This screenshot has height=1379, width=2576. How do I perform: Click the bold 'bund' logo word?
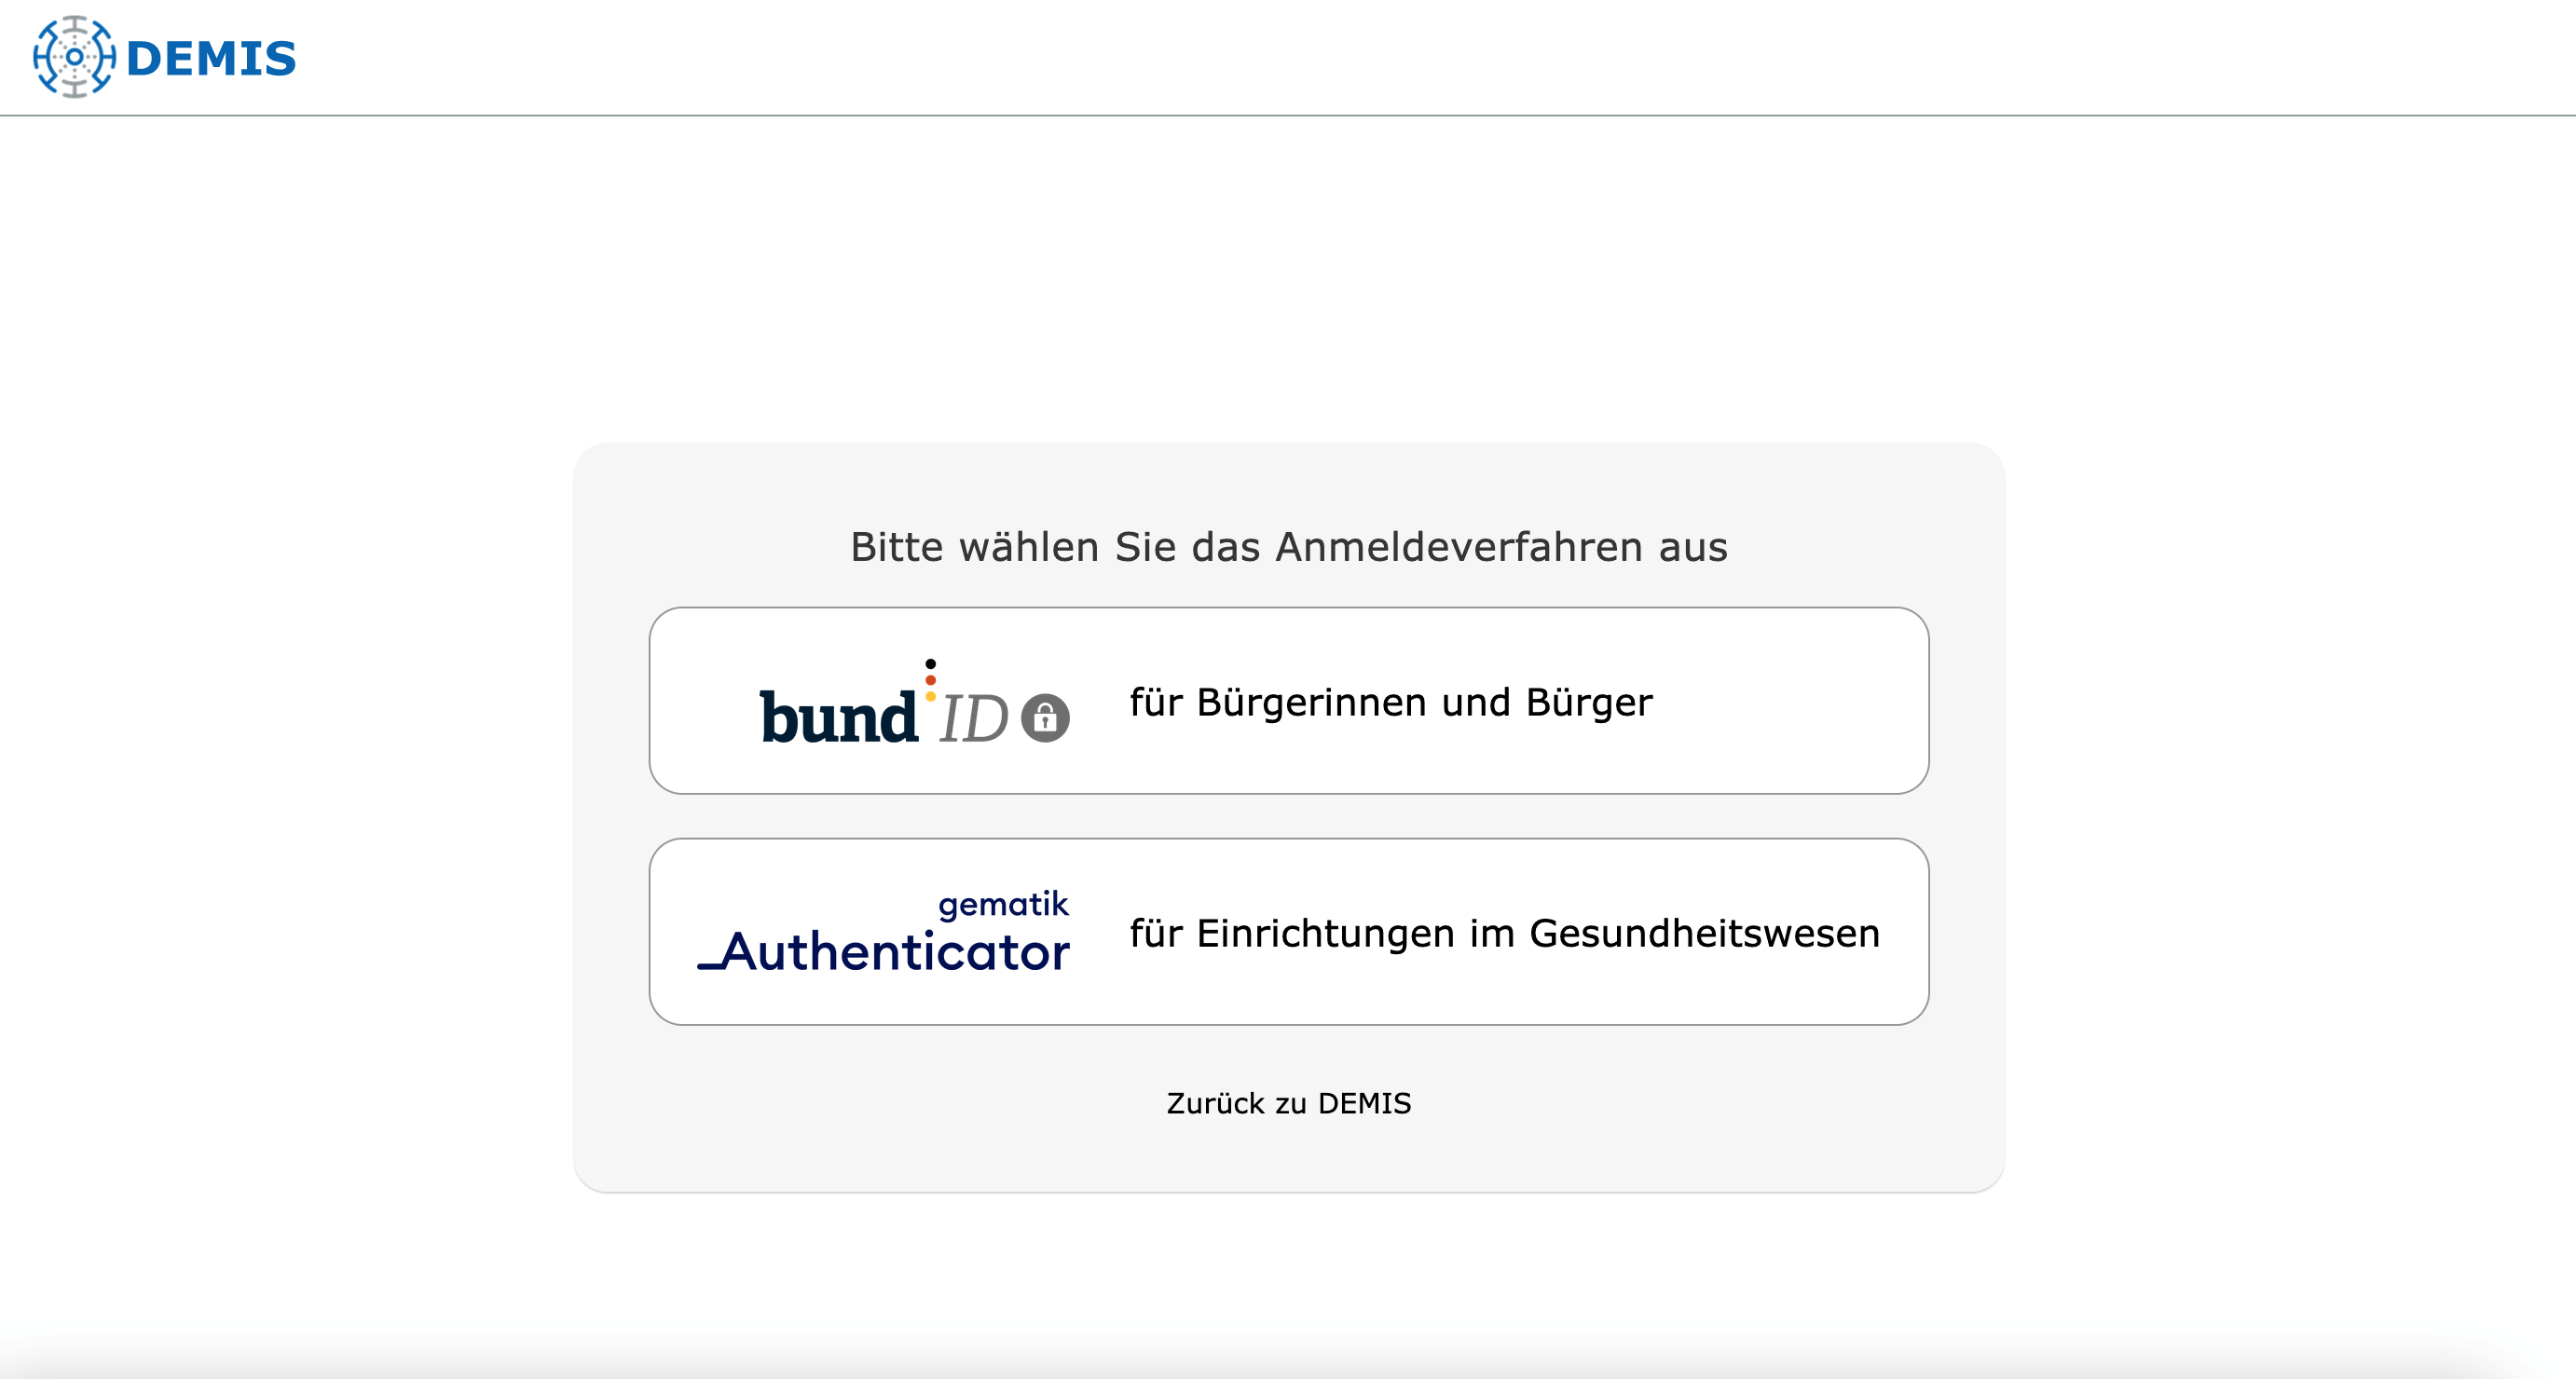pos(838,717)
